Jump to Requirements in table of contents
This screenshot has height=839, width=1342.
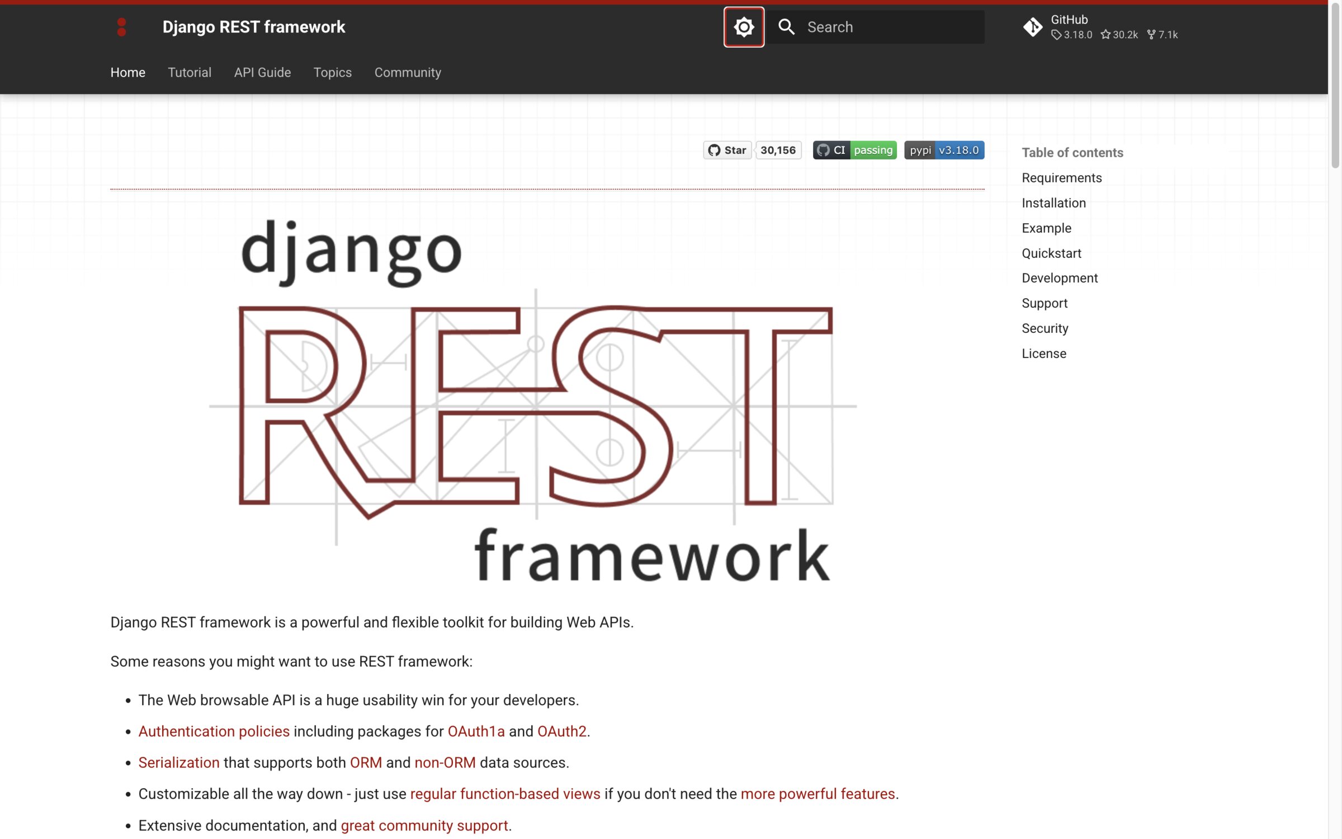click(1061, 178)
